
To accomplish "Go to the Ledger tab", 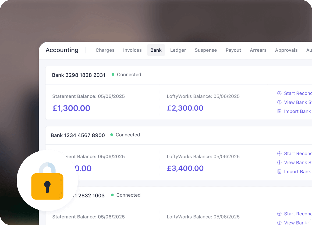I will [178, 50].
